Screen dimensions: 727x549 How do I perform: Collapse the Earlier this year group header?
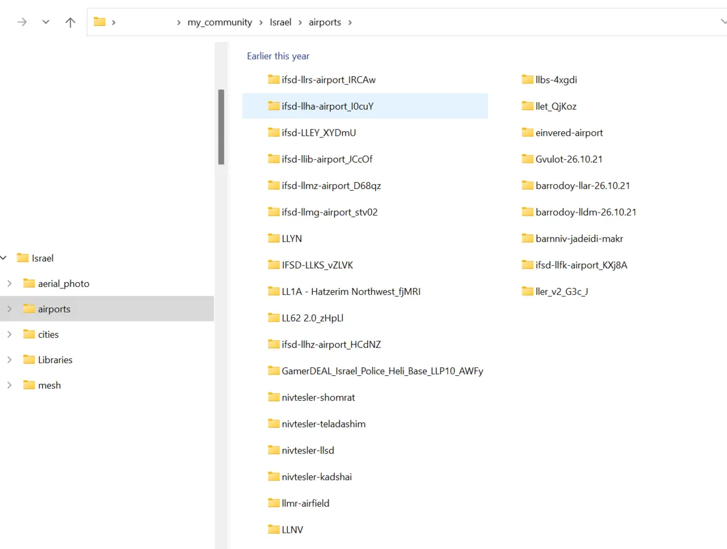(278, 56)
